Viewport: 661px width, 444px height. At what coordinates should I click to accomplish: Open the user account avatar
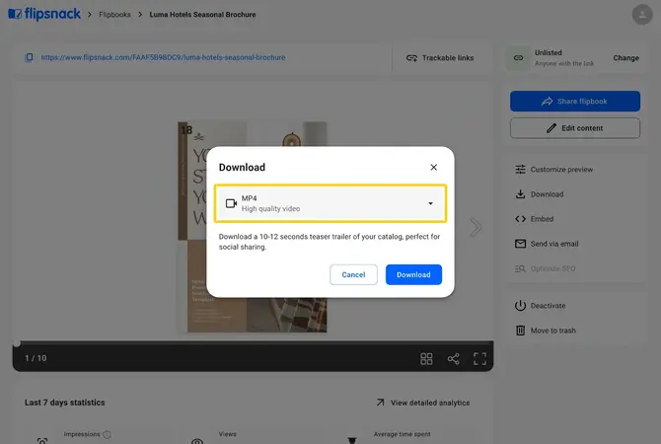(x=642, y=15)
